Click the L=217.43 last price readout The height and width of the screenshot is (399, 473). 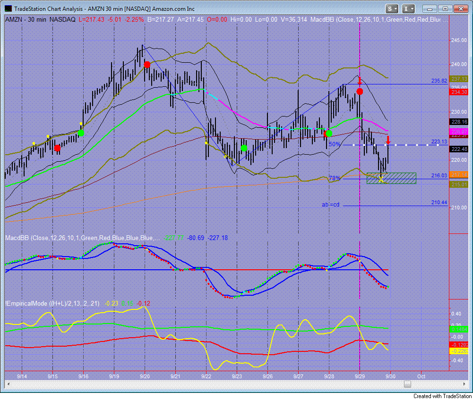tap(91, 20)
